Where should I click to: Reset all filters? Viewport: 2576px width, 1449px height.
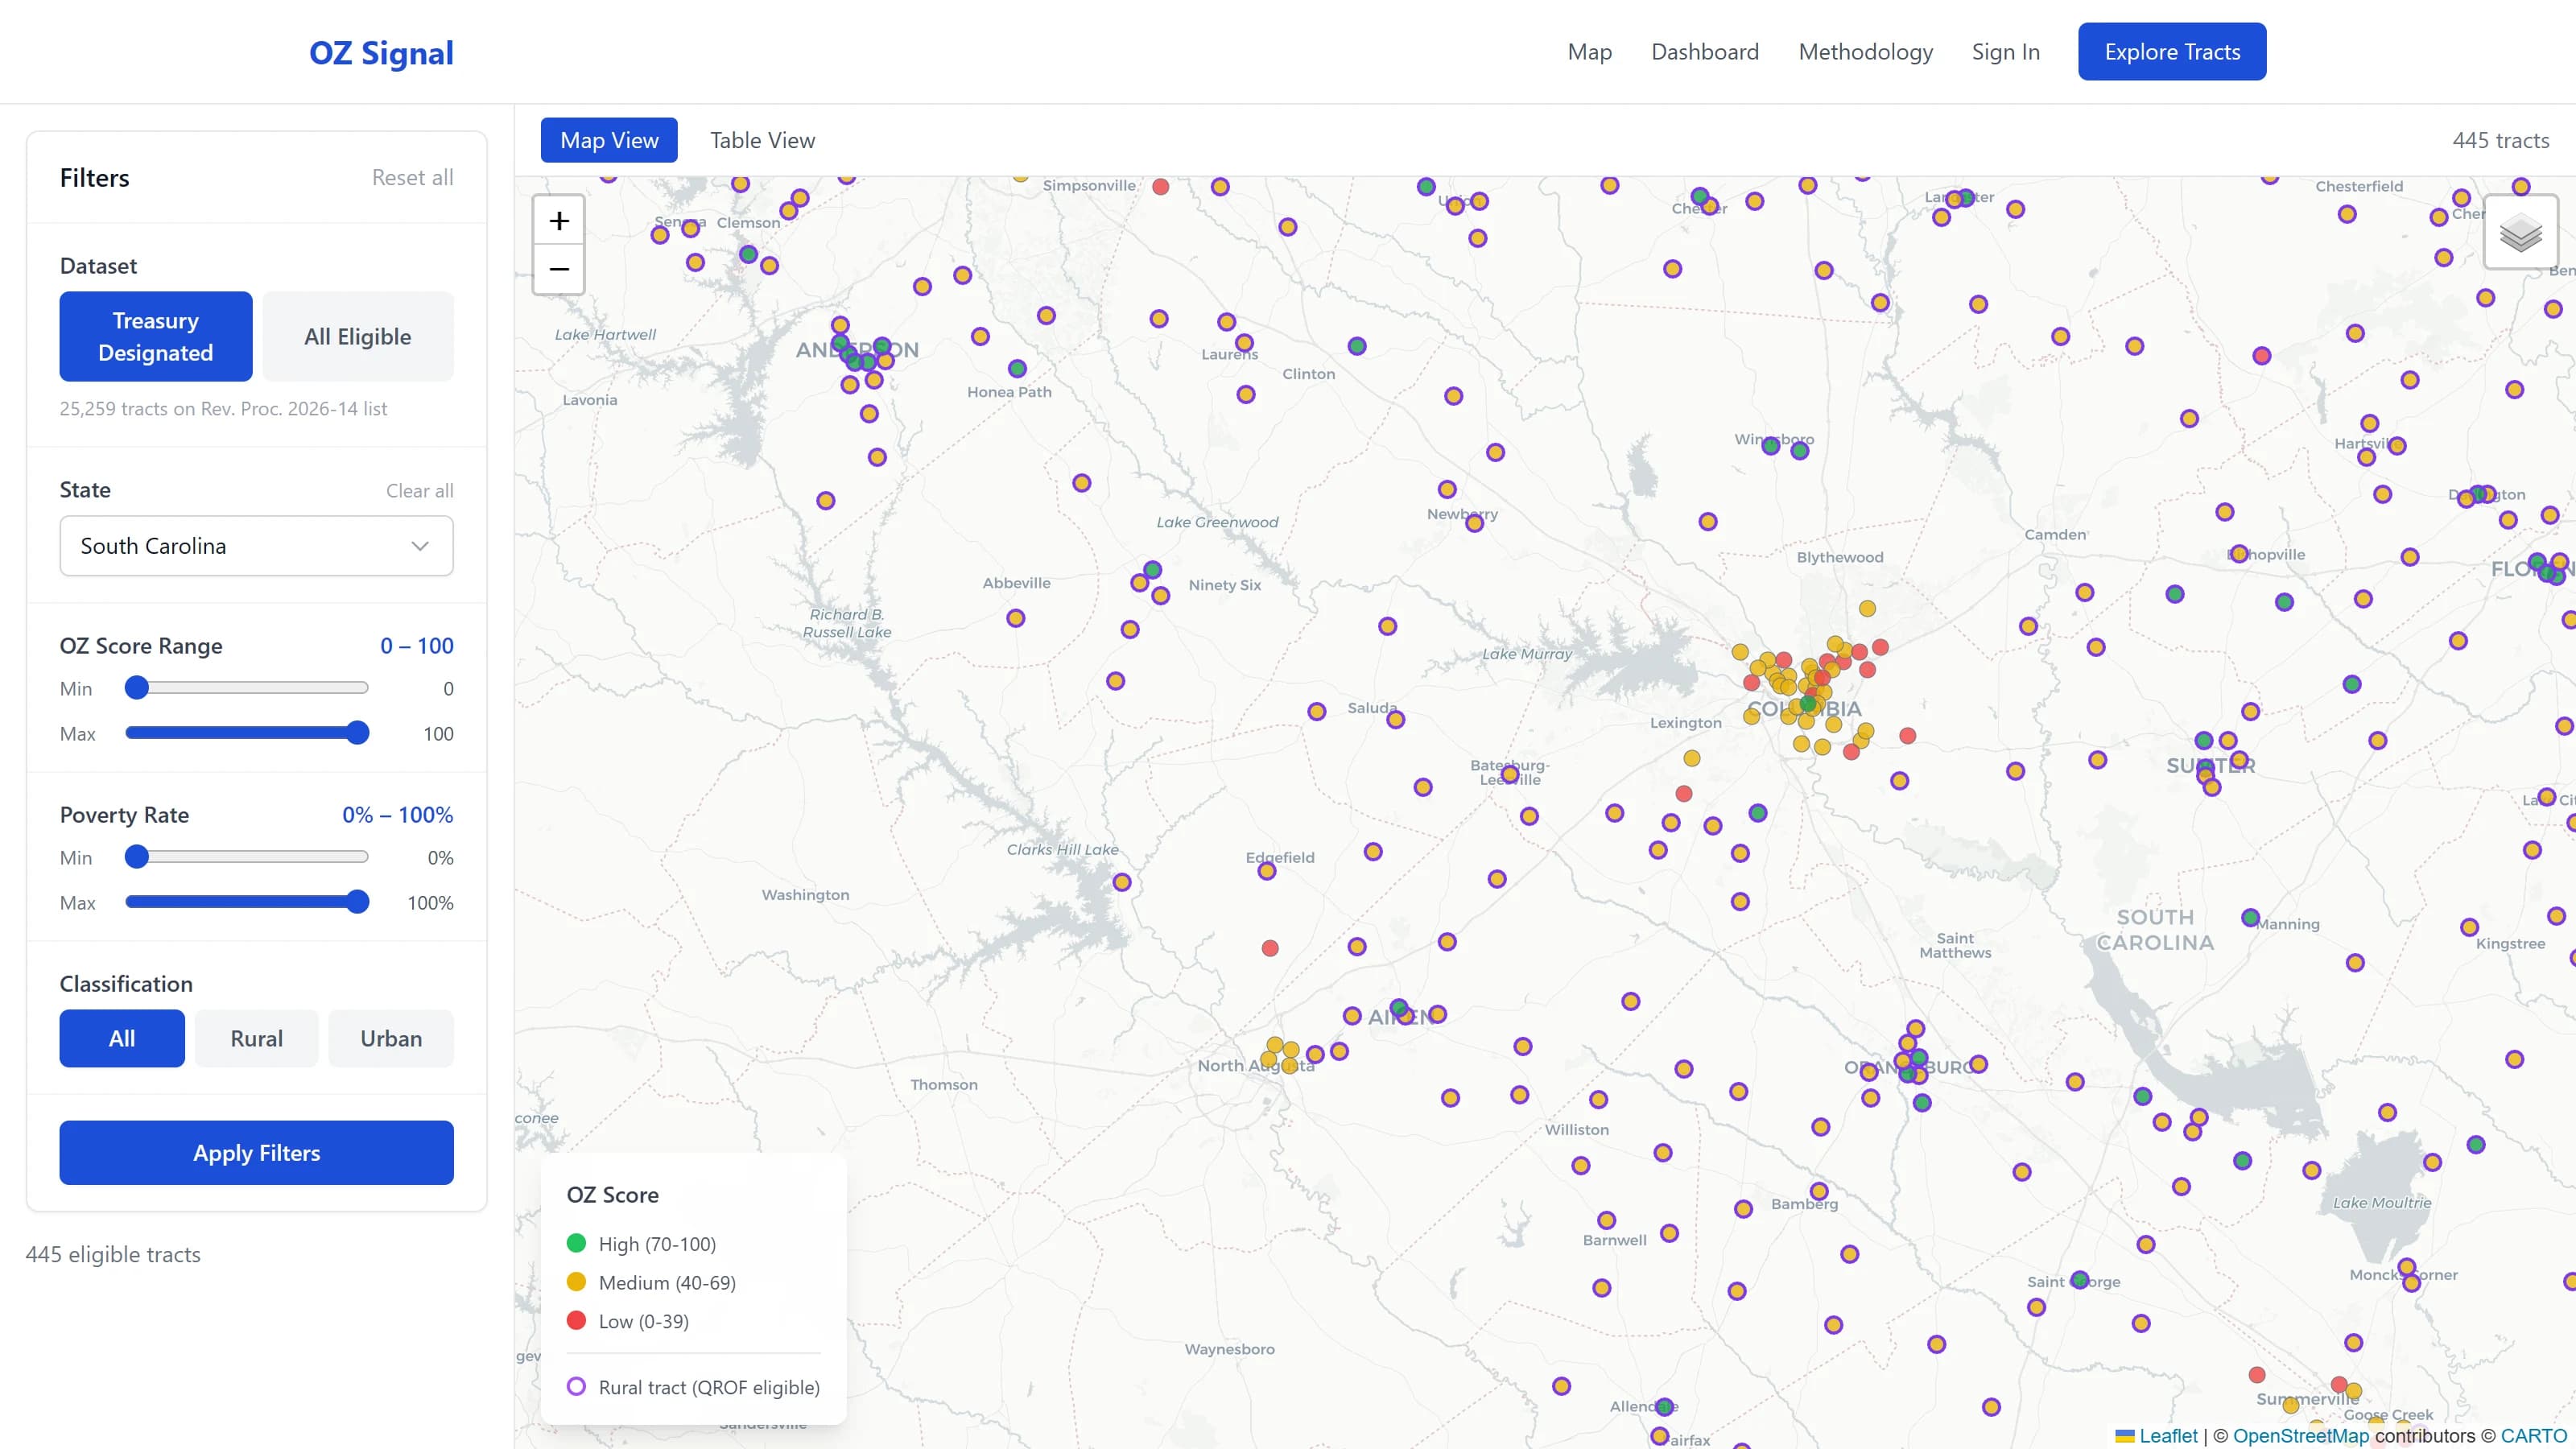pos(412,178)
